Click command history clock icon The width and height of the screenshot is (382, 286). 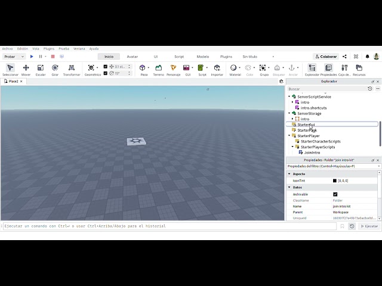352,226
